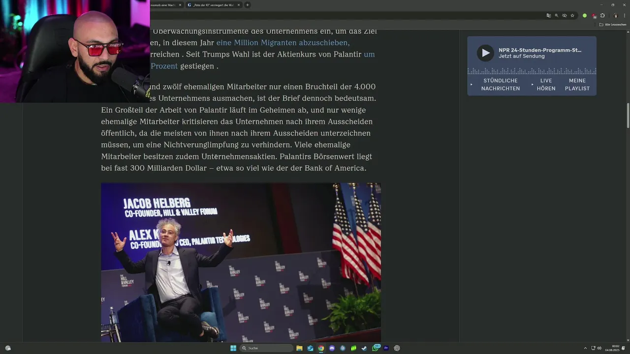Bookmark this page with the star icon
Image resolution: width=630 pixels, height=354 pixels.
[x=572, y=16]
